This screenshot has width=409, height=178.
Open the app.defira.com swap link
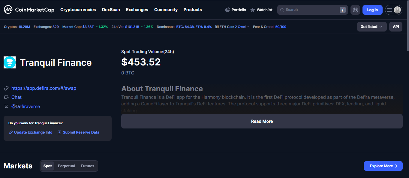pos(44,88)
